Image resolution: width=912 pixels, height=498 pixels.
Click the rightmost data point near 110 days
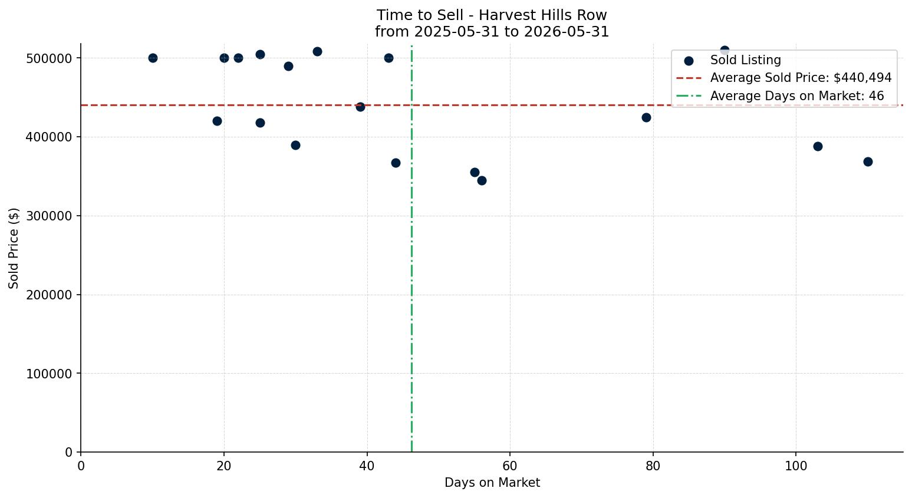868,161
